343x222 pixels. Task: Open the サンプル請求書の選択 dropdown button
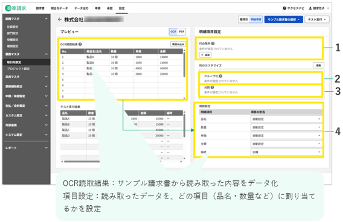283,19
